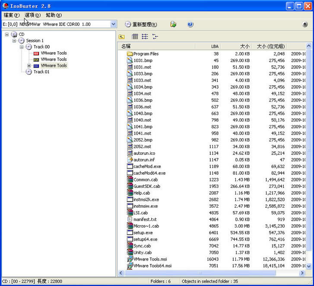This screenshot has width=314, height=286.
Task: Select the GuestSDK.cab file name
Action: pyautogui.click(x=147, y=186)
